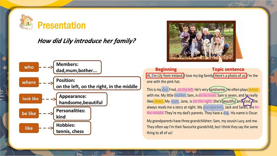Select the 'Appearance: handsome,beautiful' box
Viewport: 277px width, 156px height.
[82, 99]
